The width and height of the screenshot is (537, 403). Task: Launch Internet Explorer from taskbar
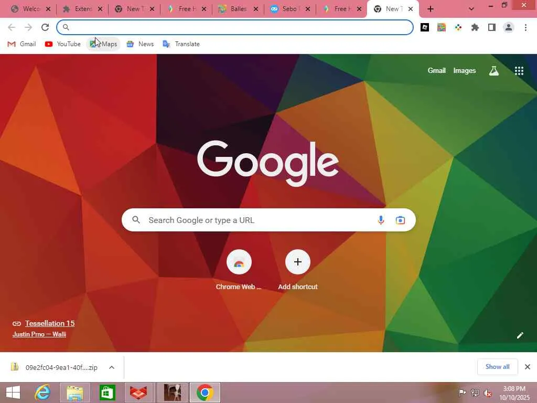point(42,393)
